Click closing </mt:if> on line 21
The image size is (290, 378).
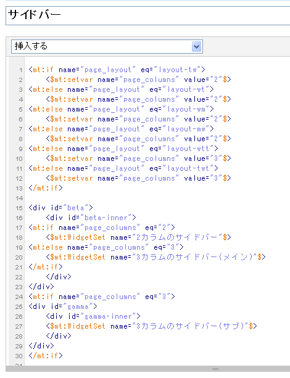pos(46,267)
